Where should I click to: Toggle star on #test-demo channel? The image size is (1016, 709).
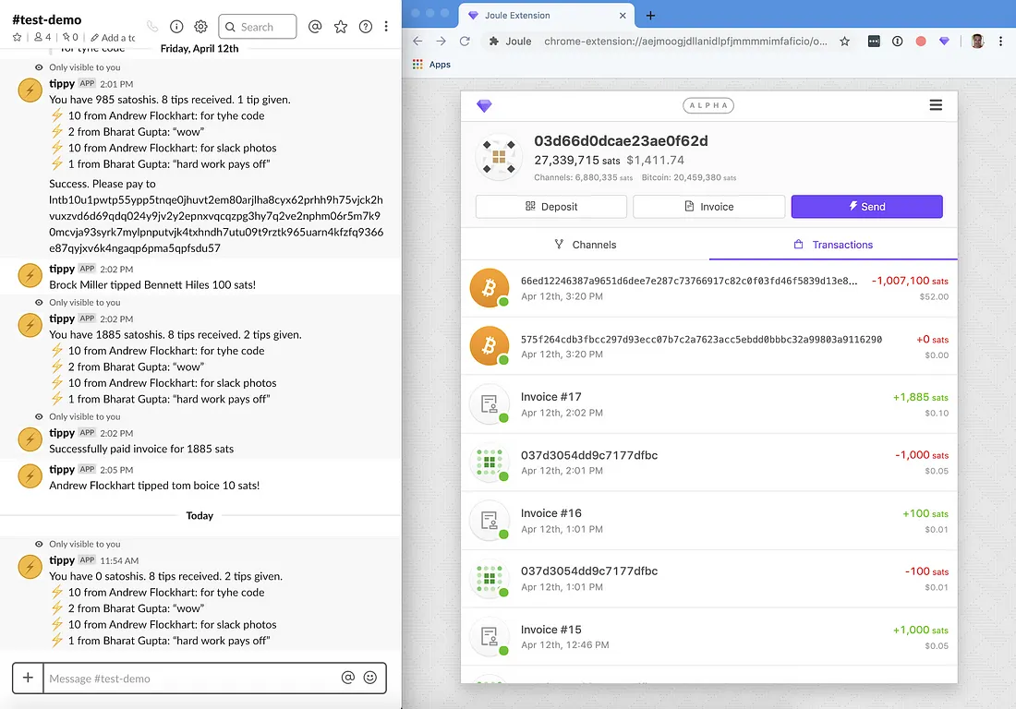pos(18,38)
